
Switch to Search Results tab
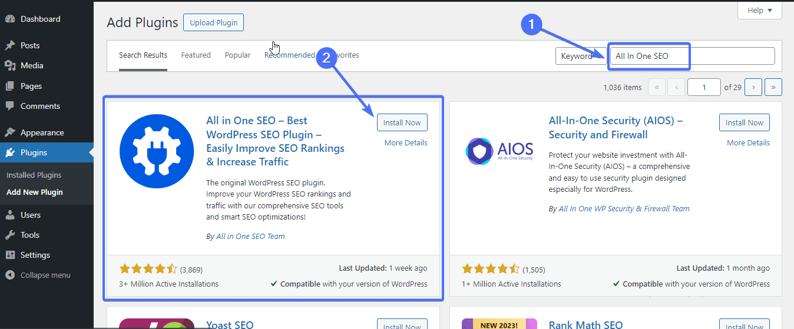pyautogui.click(x=143, y=55)
